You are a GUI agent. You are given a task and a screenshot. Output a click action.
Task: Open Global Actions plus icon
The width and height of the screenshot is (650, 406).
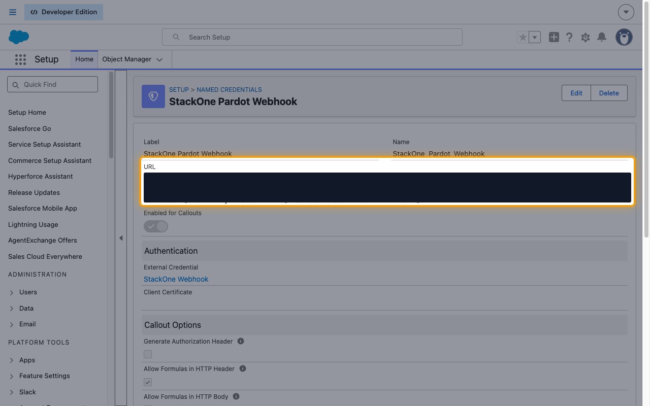pyautogui.click(x=554, y=37)
